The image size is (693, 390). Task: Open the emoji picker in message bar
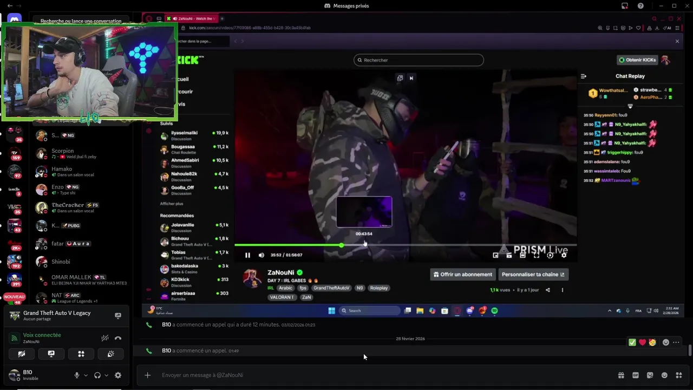pyautogui.click(x=664, y=375)
